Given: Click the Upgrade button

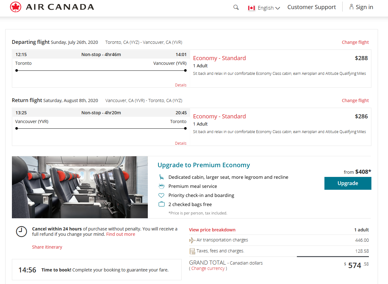Looking at the screenshot, I should pos(348,183).
